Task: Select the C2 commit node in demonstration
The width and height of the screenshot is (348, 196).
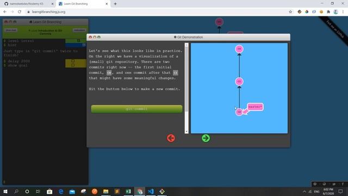Action: [x=239, y=112]
